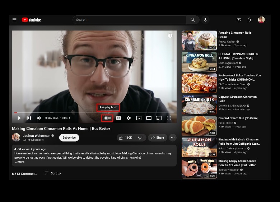Image resolution: width=280 pixels, height=202 pixels.
Task: Click the video progress bar
Action: point(94,112)
